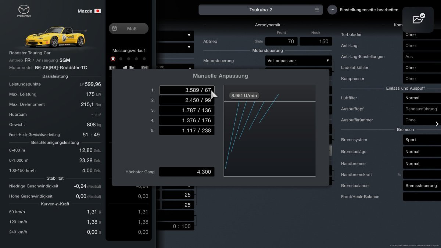Screen dimensions: 441x248
Task: Click Max. Leistung value 175 kW
Action: (x=93, y=94)
